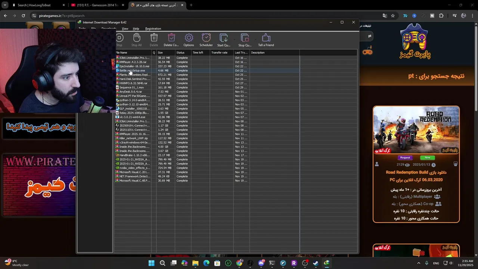Open IDM Options gear icon

pos(189,40)
